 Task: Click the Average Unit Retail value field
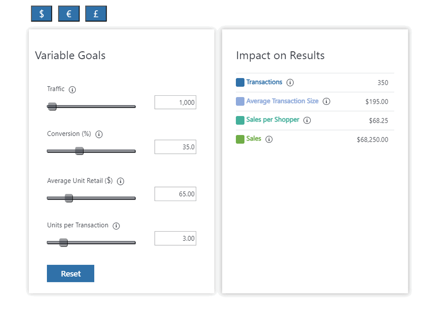[175, 194]
